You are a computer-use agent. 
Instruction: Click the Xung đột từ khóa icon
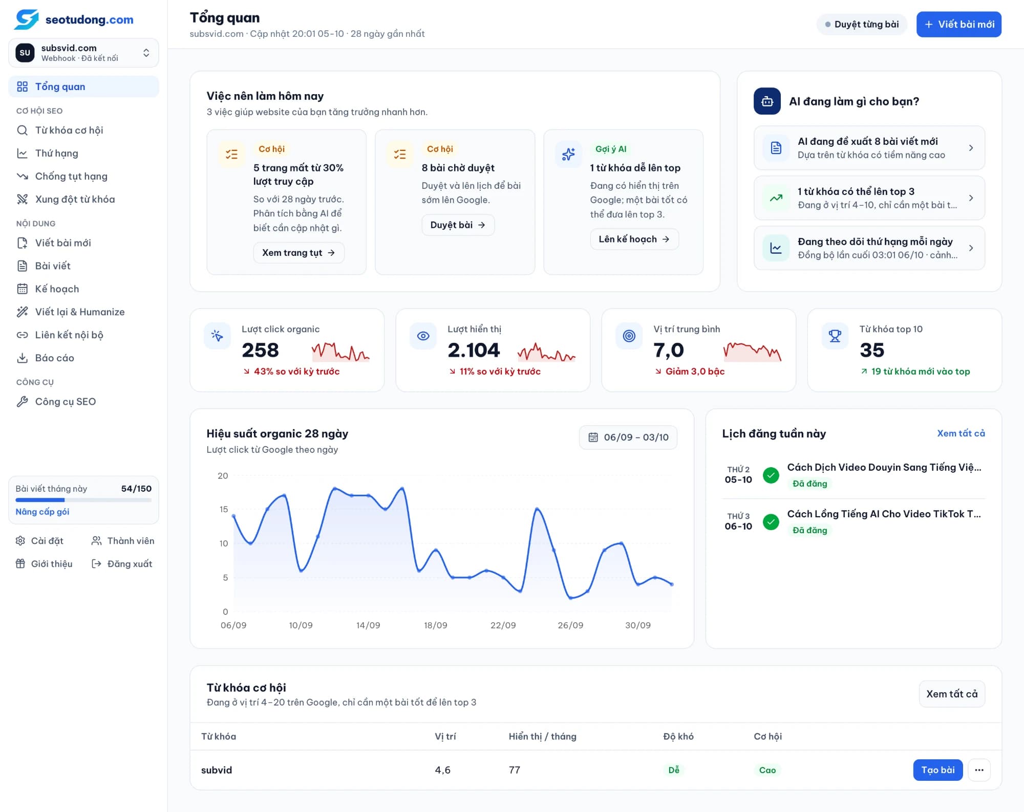point(22,200)
